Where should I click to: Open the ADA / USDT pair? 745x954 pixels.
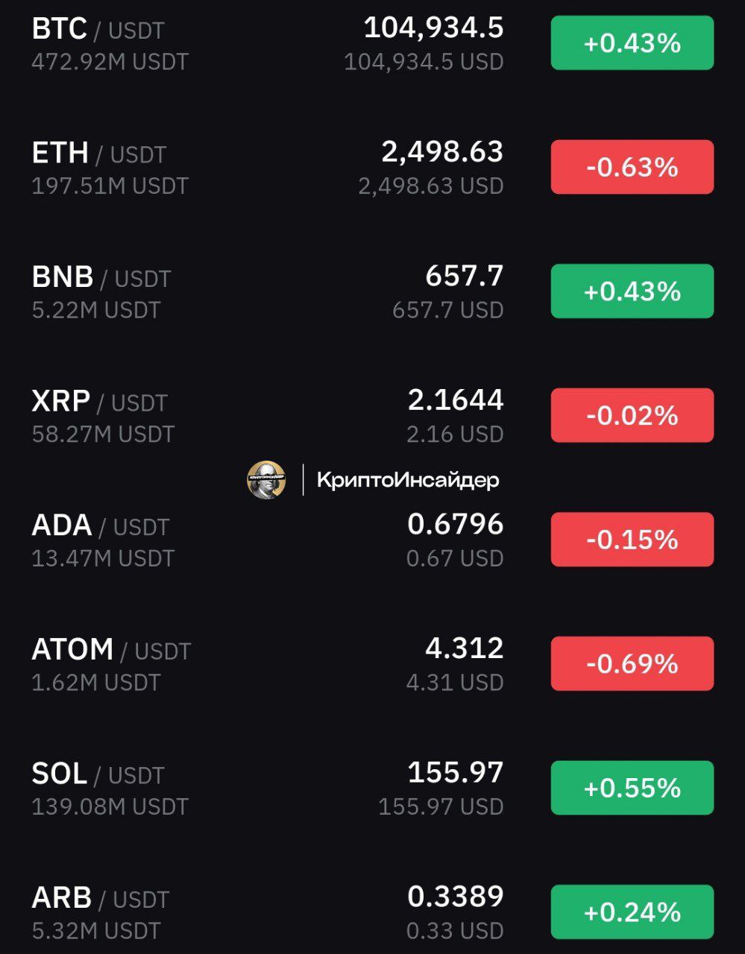click(372, 540)
